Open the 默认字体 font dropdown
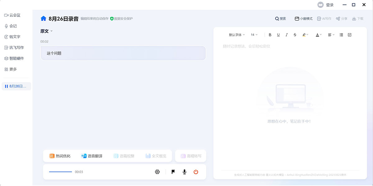 pos(235,35)
